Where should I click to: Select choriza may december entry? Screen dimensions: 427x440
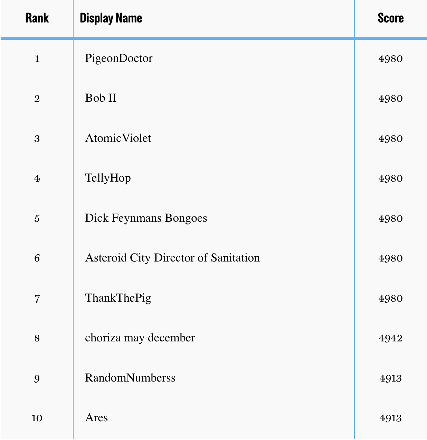[x=140, y=338]
